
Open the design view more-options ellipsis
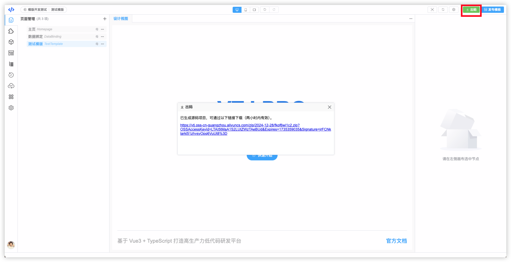tap(411, 19)
